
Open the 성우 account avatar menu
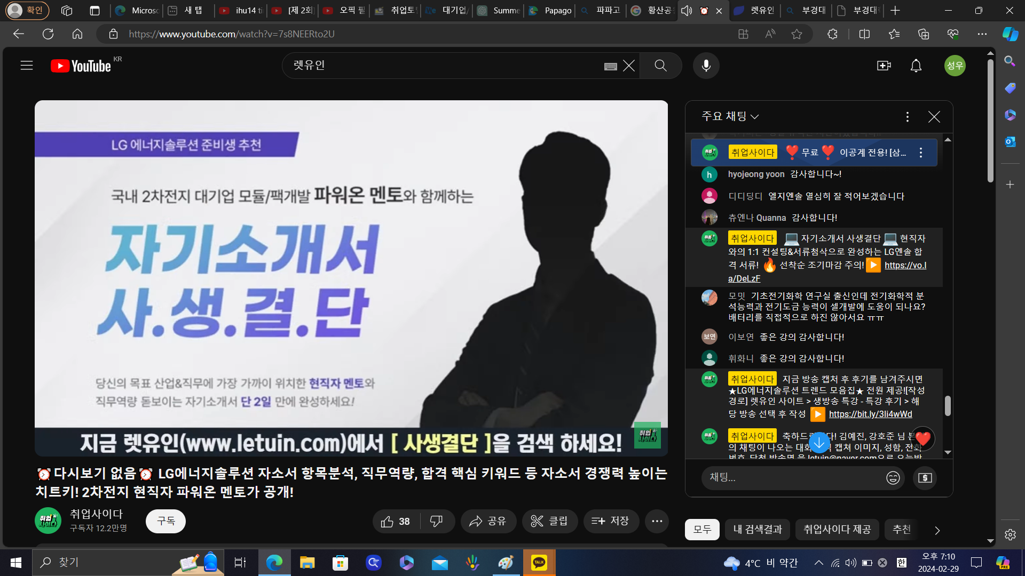click(955, 66)
